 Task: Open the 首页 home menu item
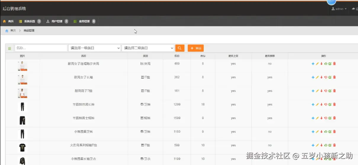click(x=8, y=21)
